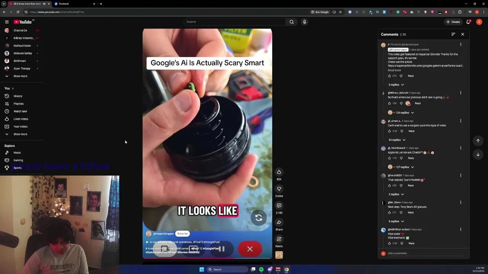Click Ask Google in the address bar
The width and height of the screenshot is (488, 274).
[320, 12]
